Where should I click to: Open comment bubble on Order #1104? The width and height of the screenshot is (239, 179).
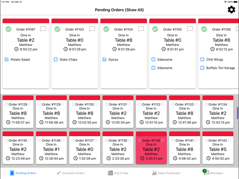point(141,29)
